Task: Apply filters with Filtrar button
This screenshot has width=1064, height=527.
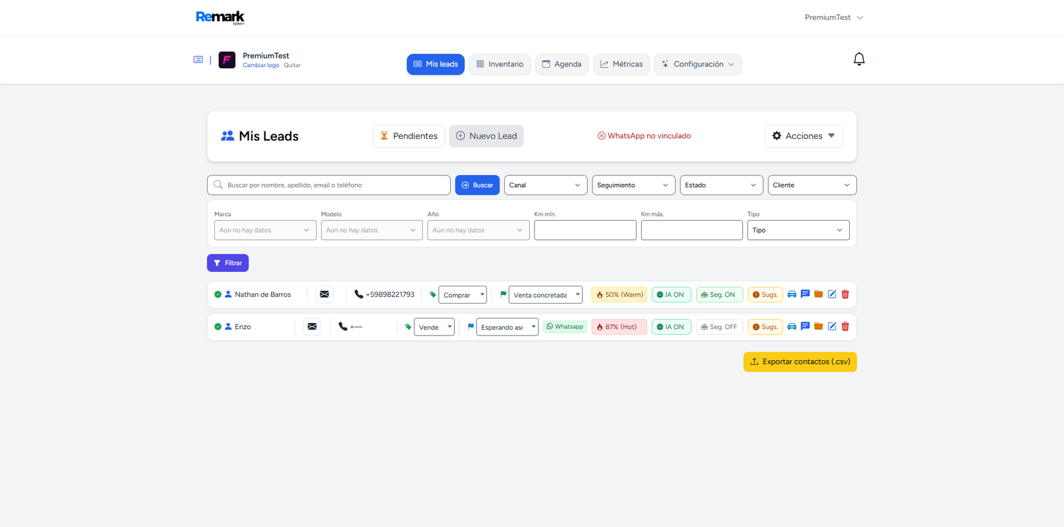Action: (228, 263)
